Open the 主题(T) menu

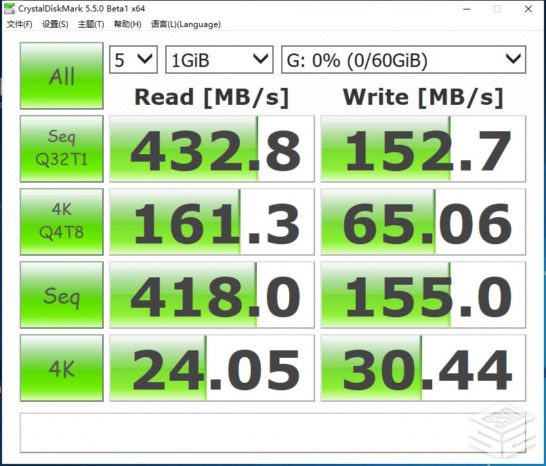click(91, 24)
